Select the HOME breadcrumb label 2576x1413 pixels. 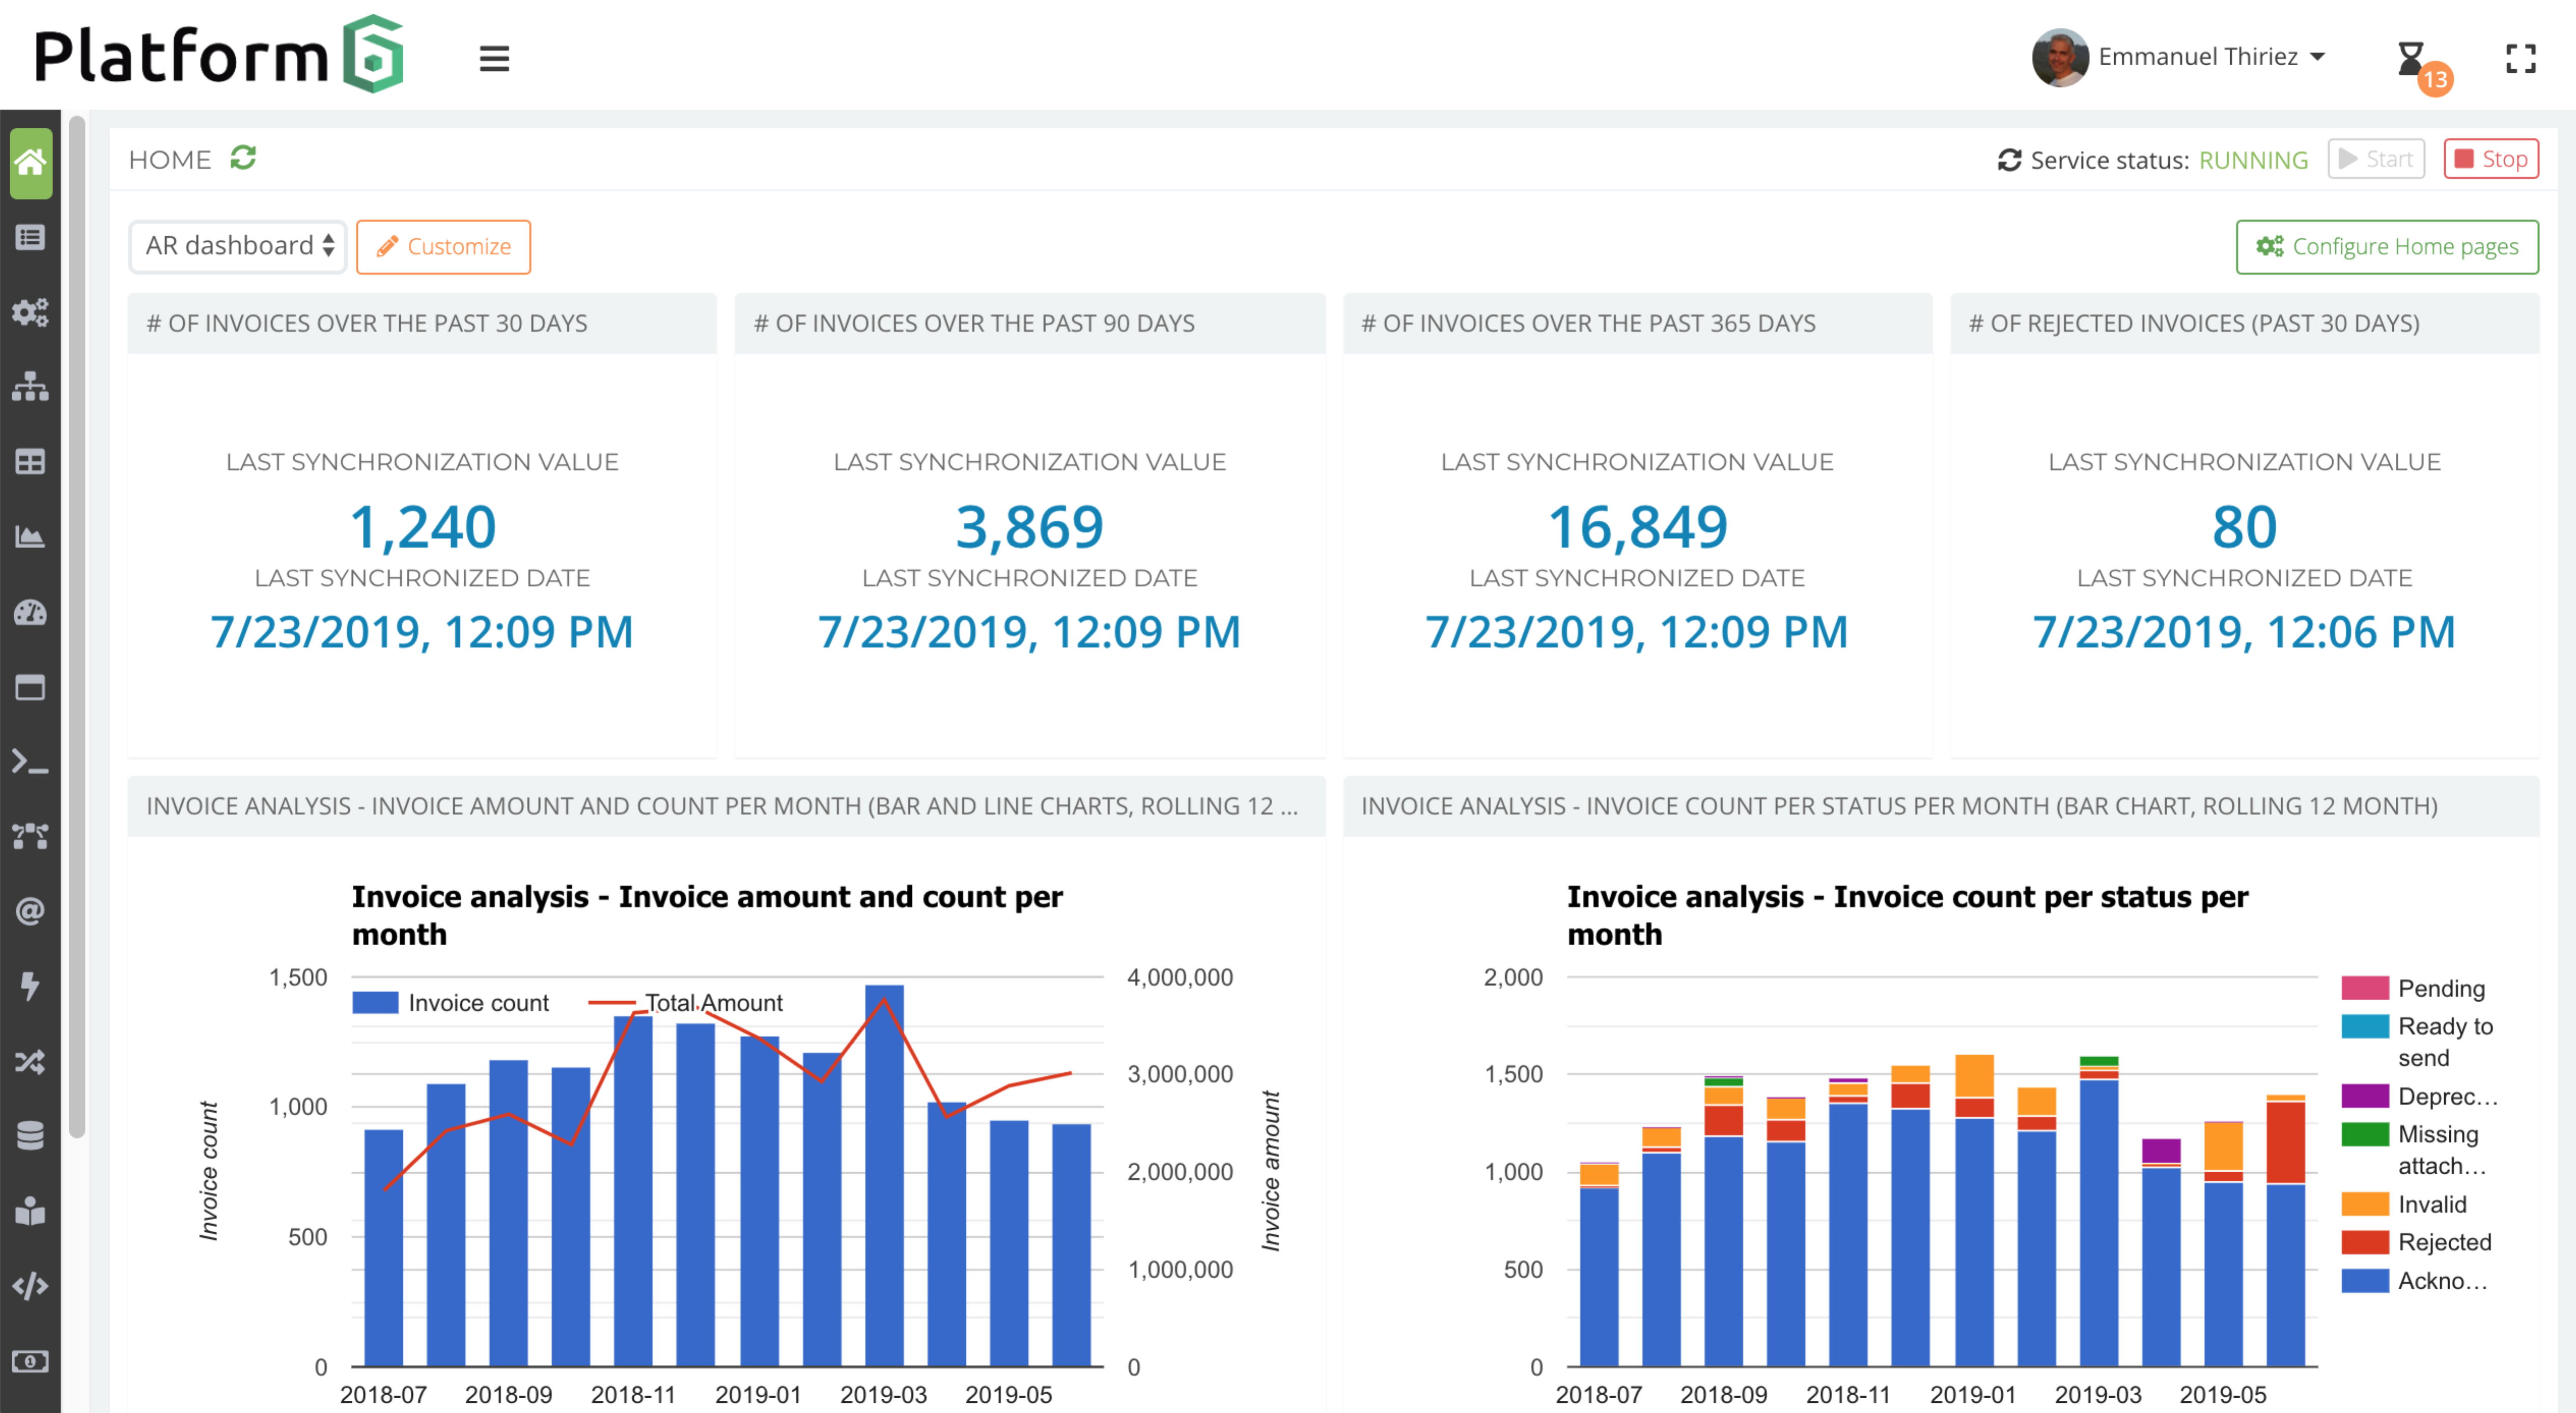tap(170, 158)
